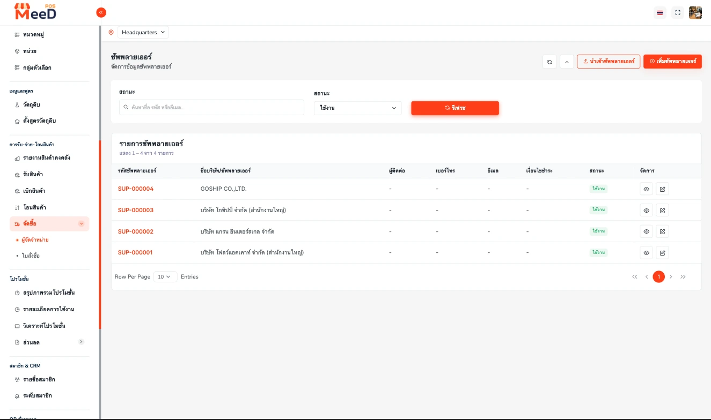The image size is (711, 420).
Task: Open the ใช้งาน status dropdown
Action: tap(357, 108)
